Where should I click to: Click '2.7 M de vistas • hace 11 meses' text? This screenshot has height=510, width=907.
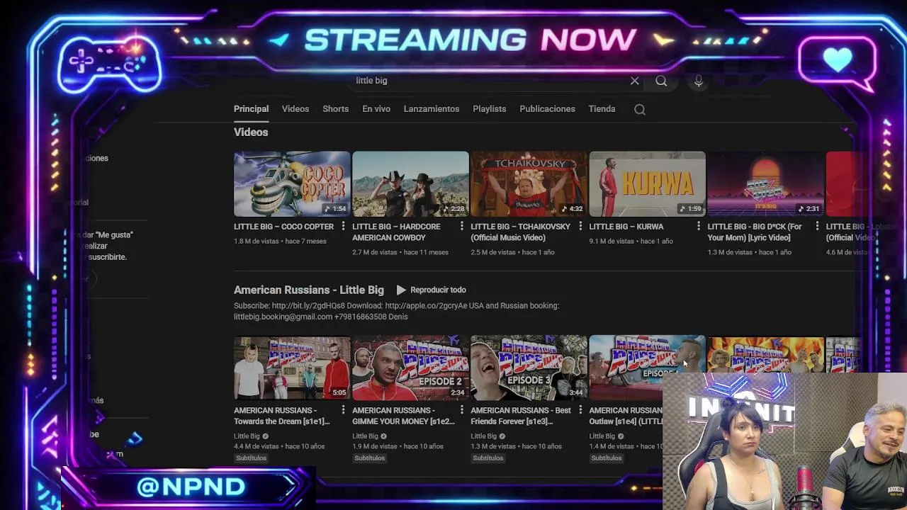coord(400,252)
